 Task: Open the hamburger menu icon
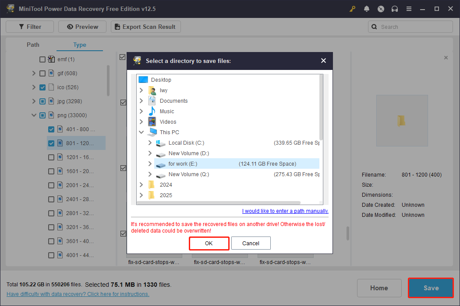409,9
